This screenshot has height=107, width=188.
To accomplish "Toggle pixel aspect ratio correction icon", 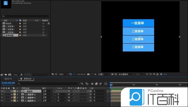I will 147,74.
